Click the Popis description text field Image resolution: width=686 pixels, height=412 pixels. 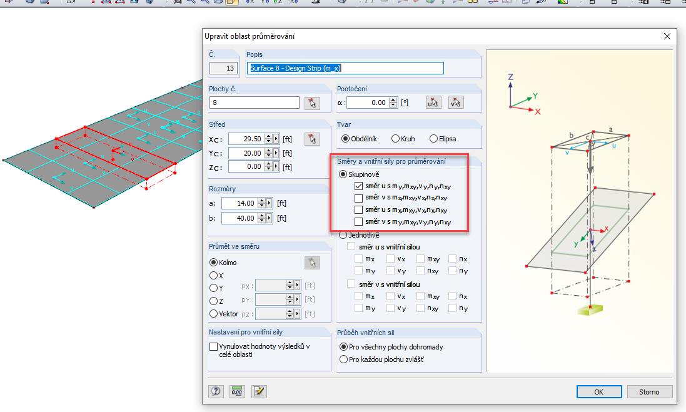click(x=345, y=68)
